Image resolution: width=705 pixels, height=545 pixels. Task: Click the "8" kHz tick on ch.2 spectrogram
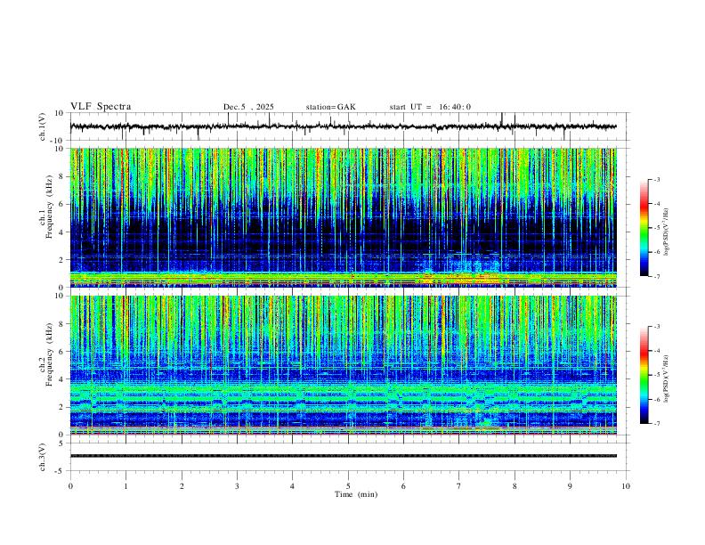(61, 324)
